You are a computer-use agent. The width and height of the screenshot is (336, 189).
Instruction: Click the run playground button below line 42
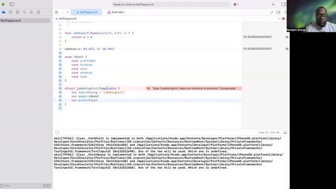[x=60, y=108]
